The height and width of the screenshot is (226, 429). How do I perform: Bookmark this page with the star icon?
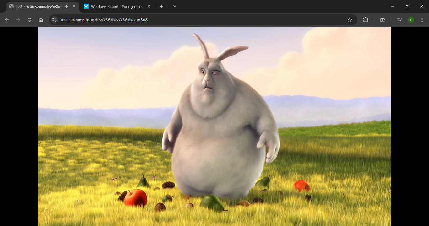[x=350, y=19]
